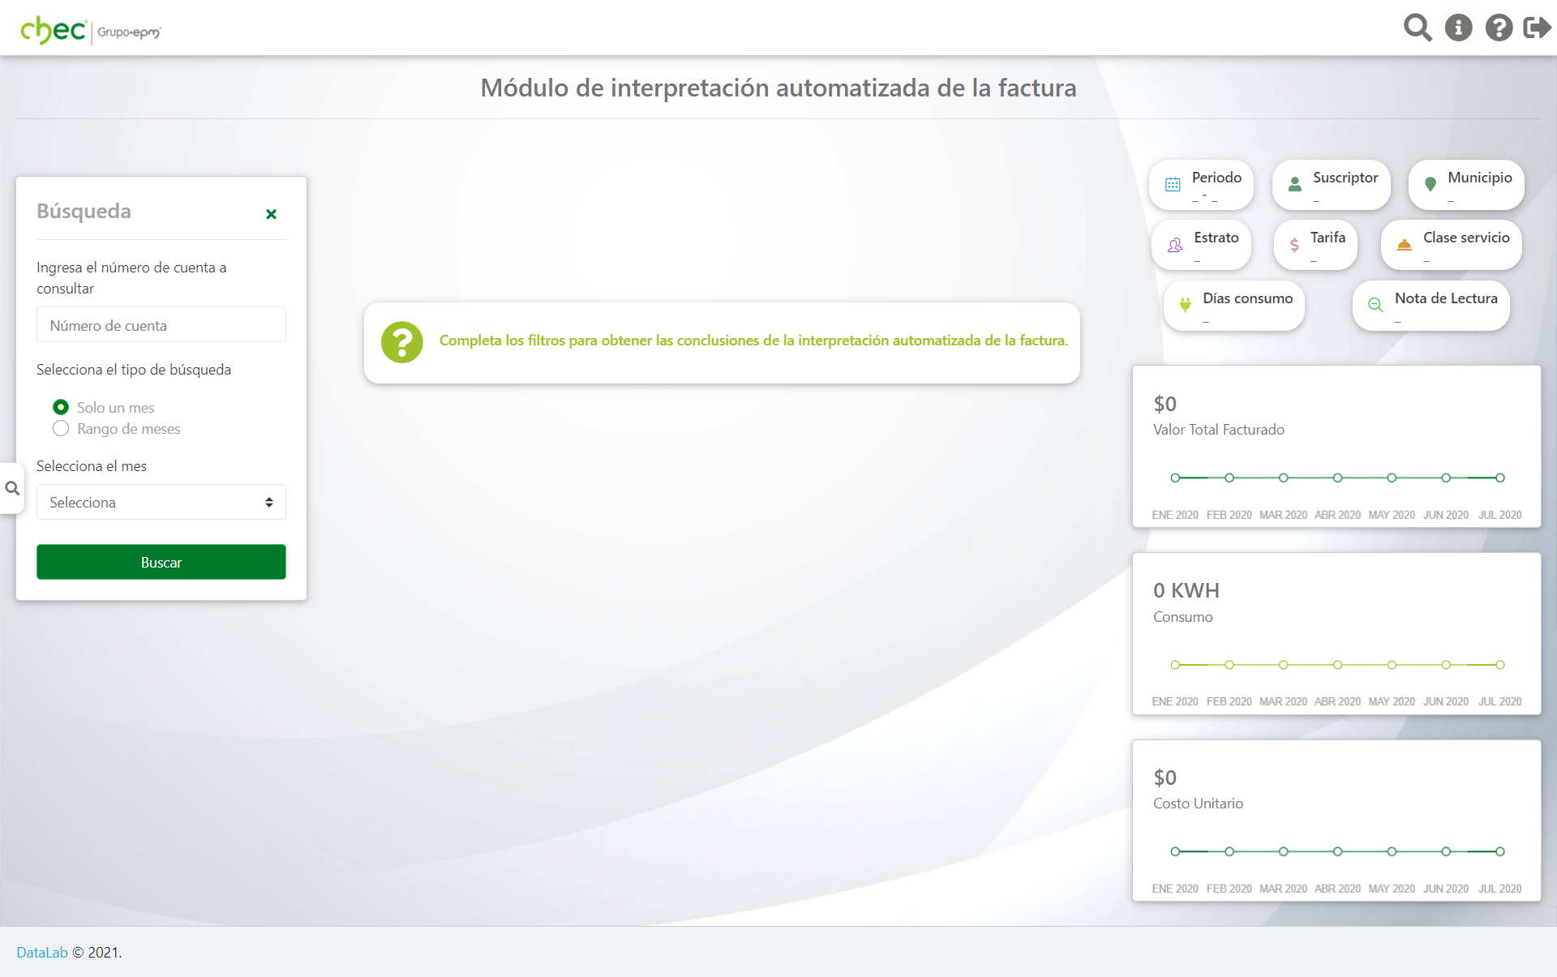
Task: Click ABR 2020 point in Costo Unitario chart
Action: point(1337,851)
